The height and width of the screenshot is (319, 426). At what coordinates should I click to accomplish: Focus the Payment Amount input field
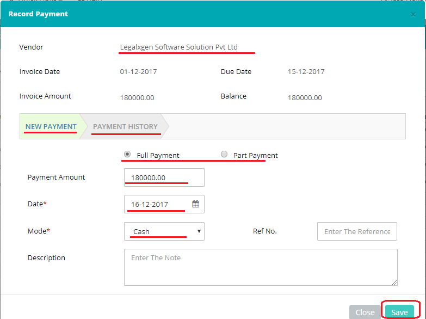[164, 177]
